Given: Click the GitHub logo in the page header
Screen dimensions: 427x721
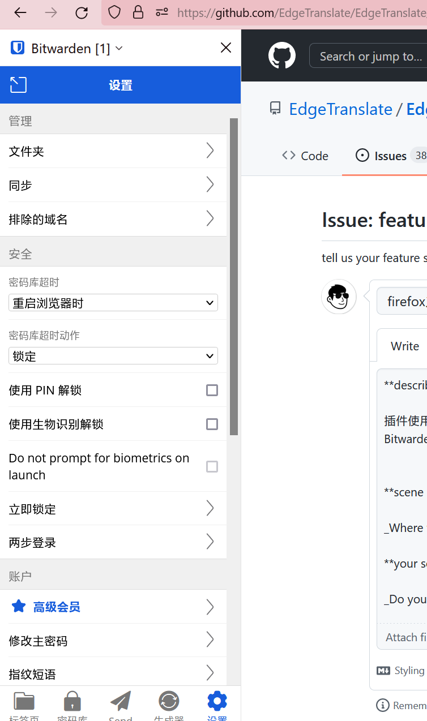Looking at the screenshot, I should coord(281,55).
